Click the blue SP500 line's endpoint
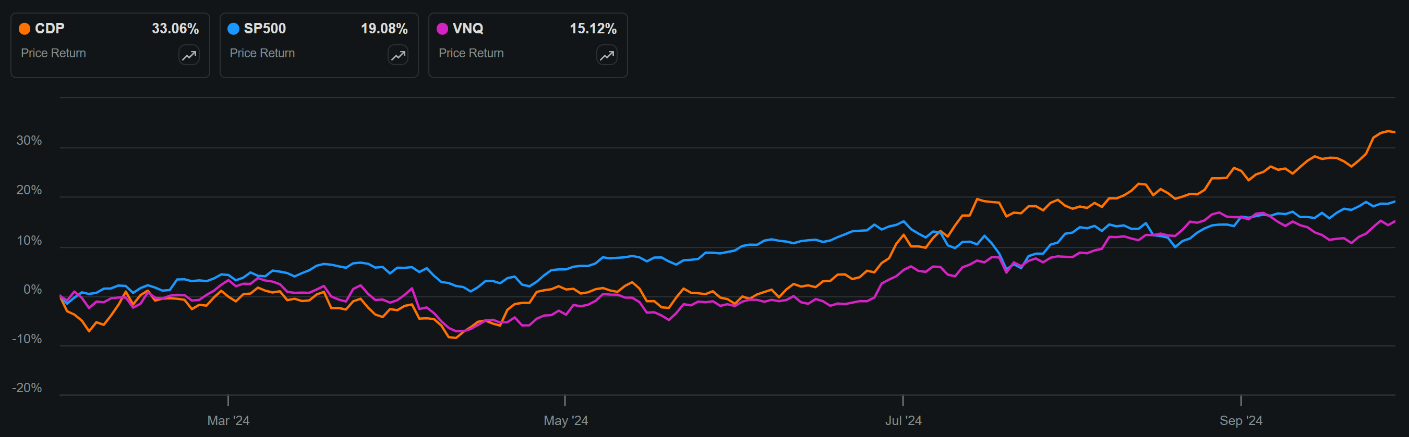Image resolution: width=1409 pixels, height=437 pixels. [x=1395, y=202]
